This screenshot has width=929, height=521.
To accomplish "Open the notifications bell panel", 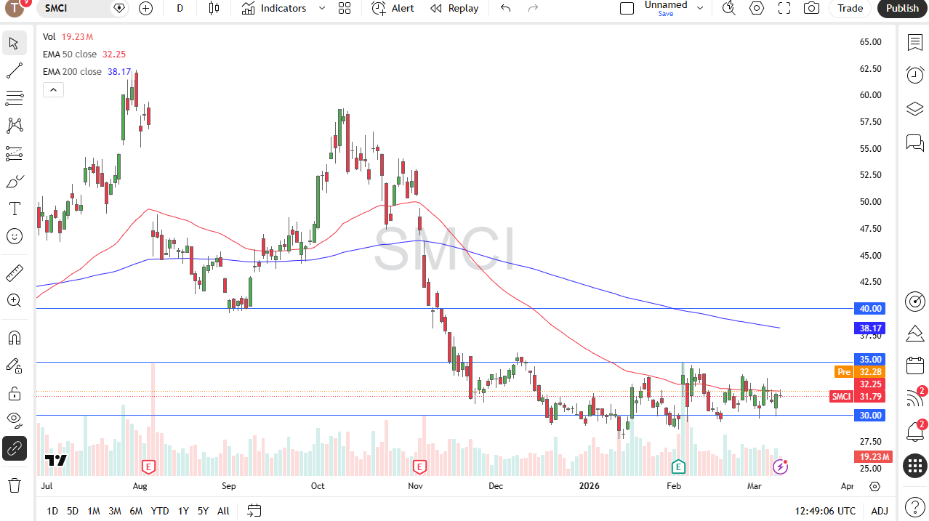I will pos(914,432).
